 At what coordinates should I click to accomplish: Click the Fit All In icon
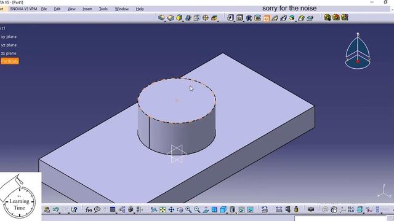click(163, 209)
